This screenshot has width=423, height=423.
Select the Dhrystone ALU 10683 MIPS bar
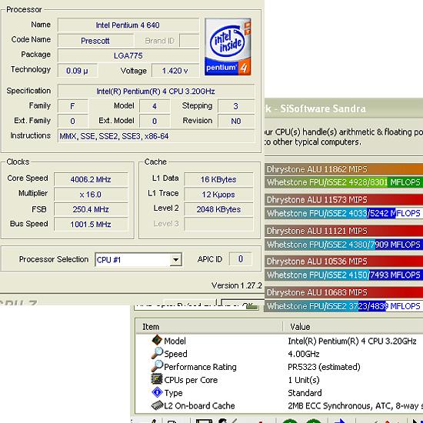click(x=344, y=292)
